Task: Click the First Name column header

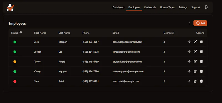Action: pos(40,33)
